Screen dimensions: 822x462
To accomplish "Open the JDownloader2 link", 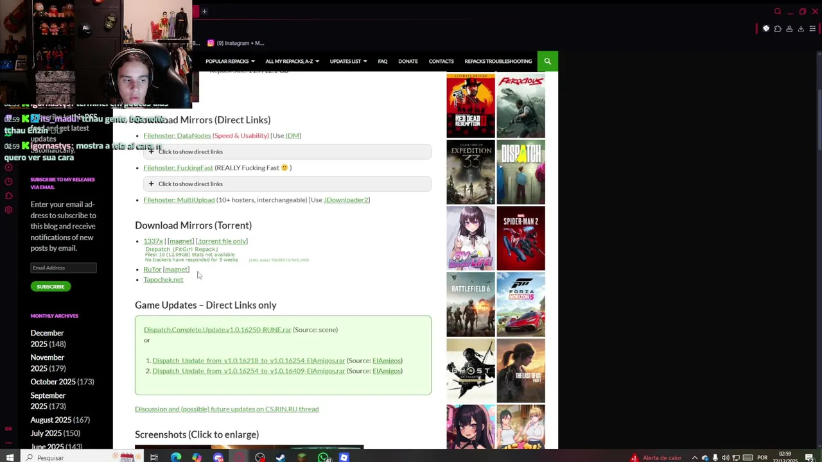I will pyautogui.click(x=346, y=200).
